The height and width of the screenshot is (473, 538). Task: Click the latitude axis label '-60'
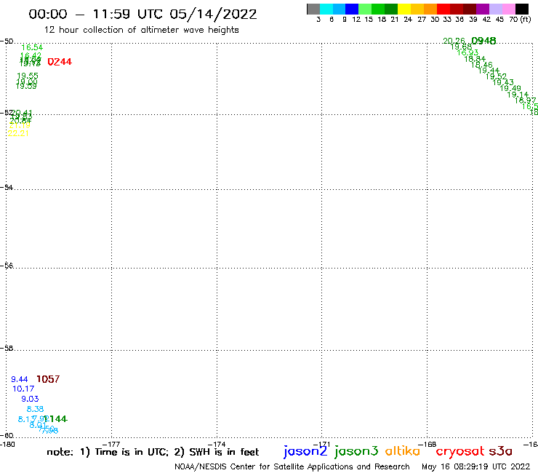7,436
